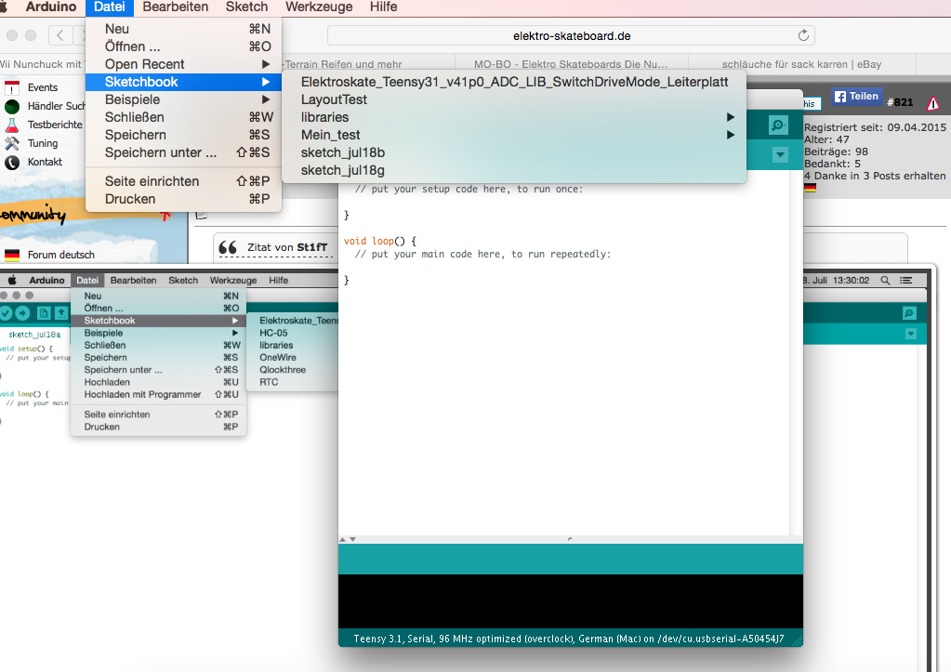Open Elektroskate_Teensy31_v41p0_ADC_LIB_SwitchDriveMode_Leiterplatt sketch

point(514,82)
